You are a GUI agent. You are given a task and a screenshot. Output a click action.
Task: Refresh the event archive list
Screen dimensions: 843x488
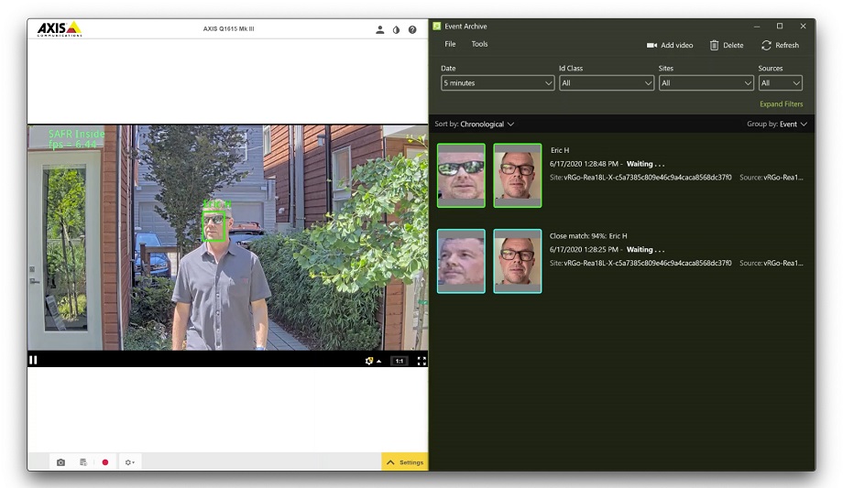click(x=780, y=45)
